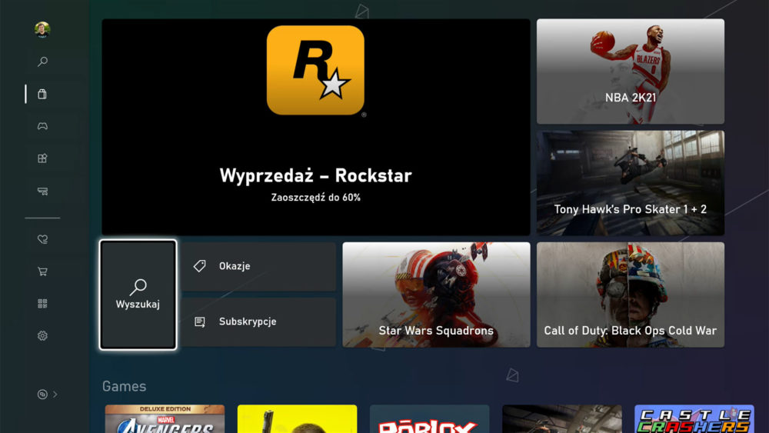Open the Subskrypcje subscriptions button
Screen dimensions: 769x433
(259, 321)
